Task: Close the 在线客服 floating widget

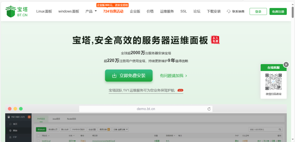Action: (x=286, y=65)
